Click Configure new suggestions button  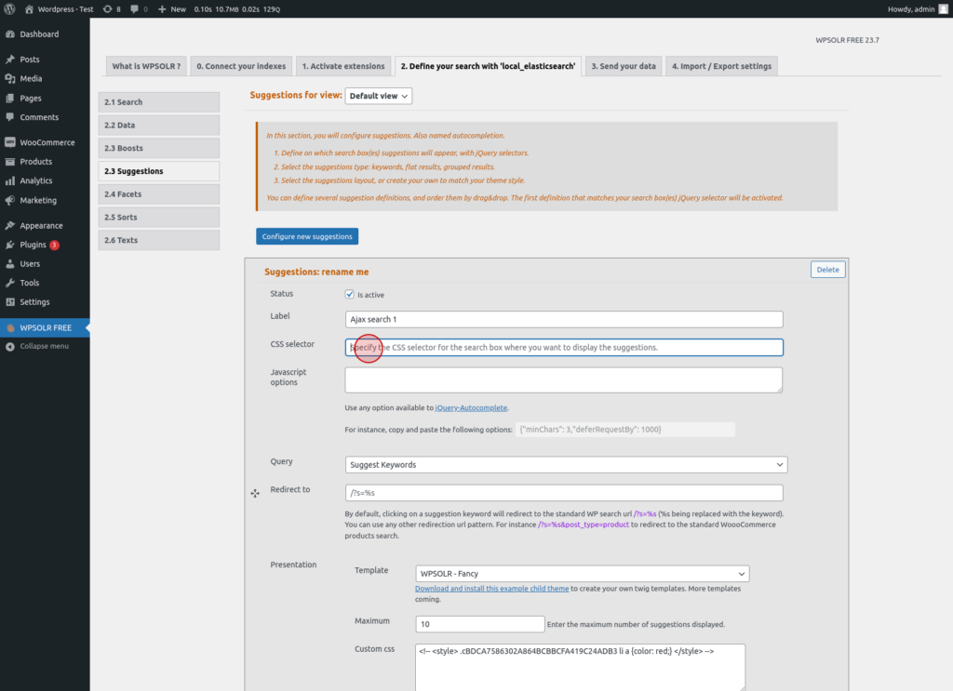tap(307, 236)
